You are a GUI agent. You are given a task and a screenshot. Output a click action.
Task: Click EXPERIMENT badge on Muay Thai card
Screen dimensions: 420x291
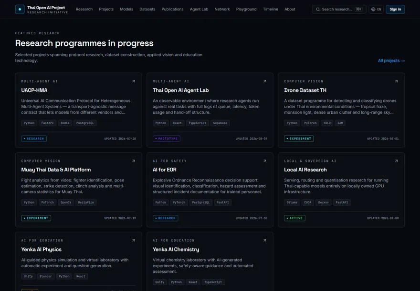coord(36,218)
